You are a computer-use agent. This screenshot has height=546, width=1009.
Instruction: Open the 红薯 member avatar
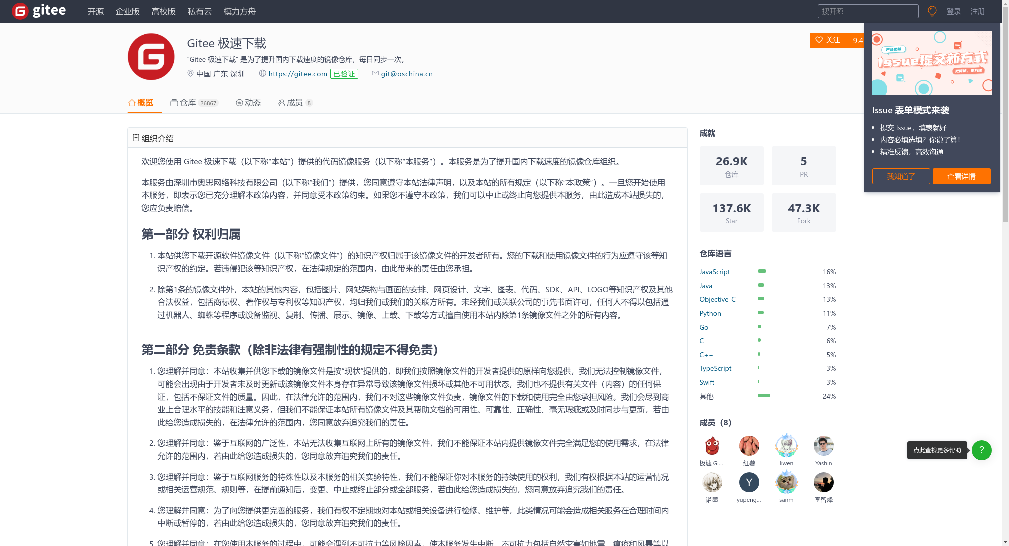click(x=749, y=446)
